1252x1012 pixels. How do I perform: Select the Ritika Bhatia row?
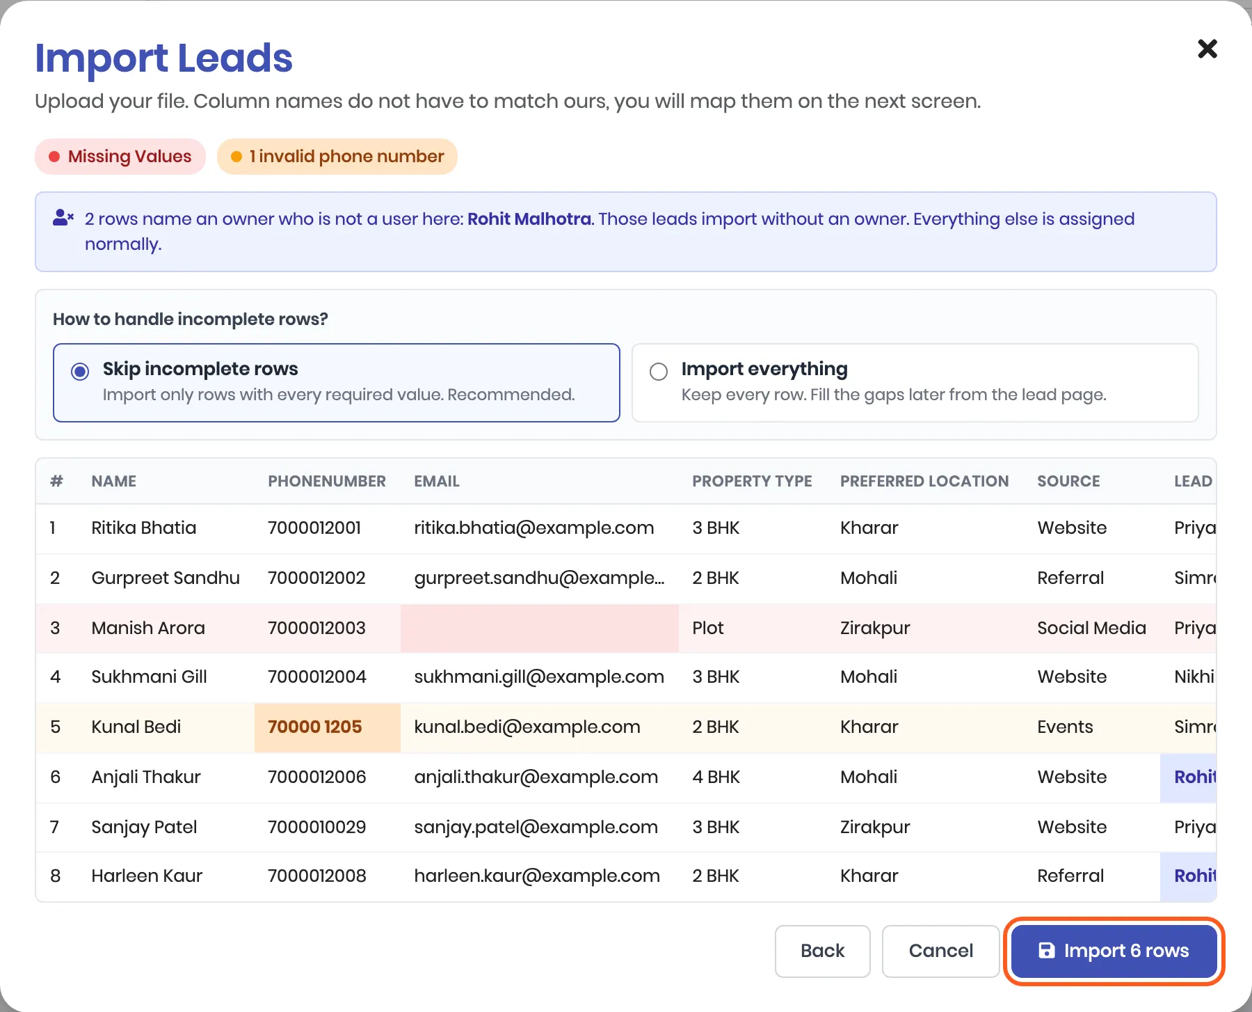click(626, 528)
